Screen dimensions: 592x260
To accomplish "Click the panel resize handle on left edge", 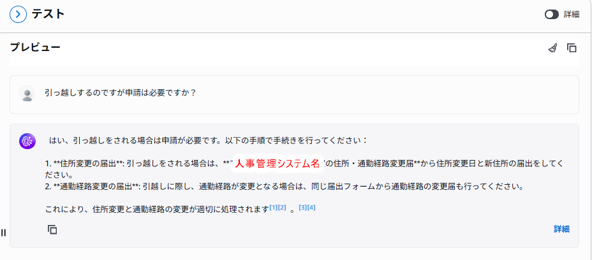I will coord(3,233).
